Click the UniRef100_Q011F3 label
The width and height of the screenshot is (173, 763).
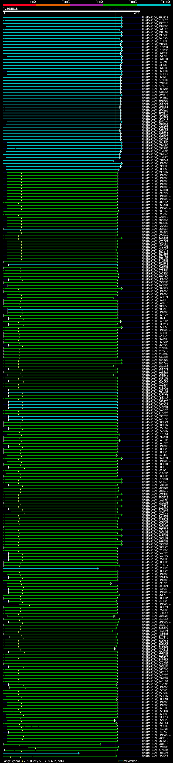155,30
